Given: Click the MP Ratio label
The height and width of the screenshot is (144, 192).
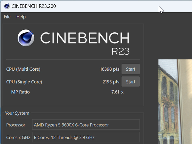Looking at the screenshot, I should pos(21,92).
